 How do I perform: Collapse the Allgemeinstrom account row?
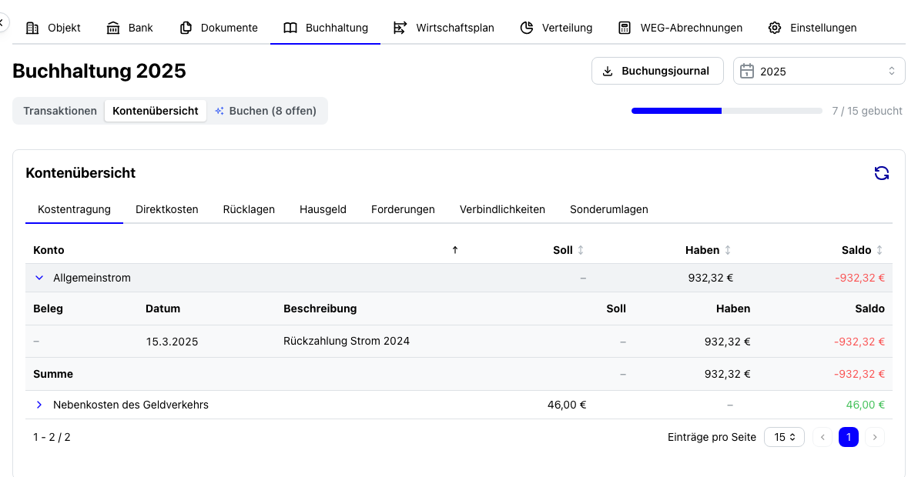[x=39, y=279]
